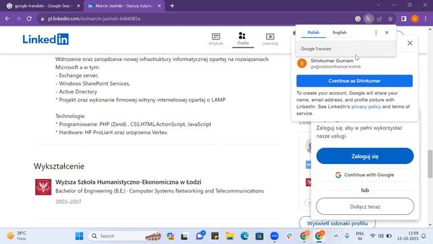
Task: Click the school logo thumbnail
Action: (43, 187)
